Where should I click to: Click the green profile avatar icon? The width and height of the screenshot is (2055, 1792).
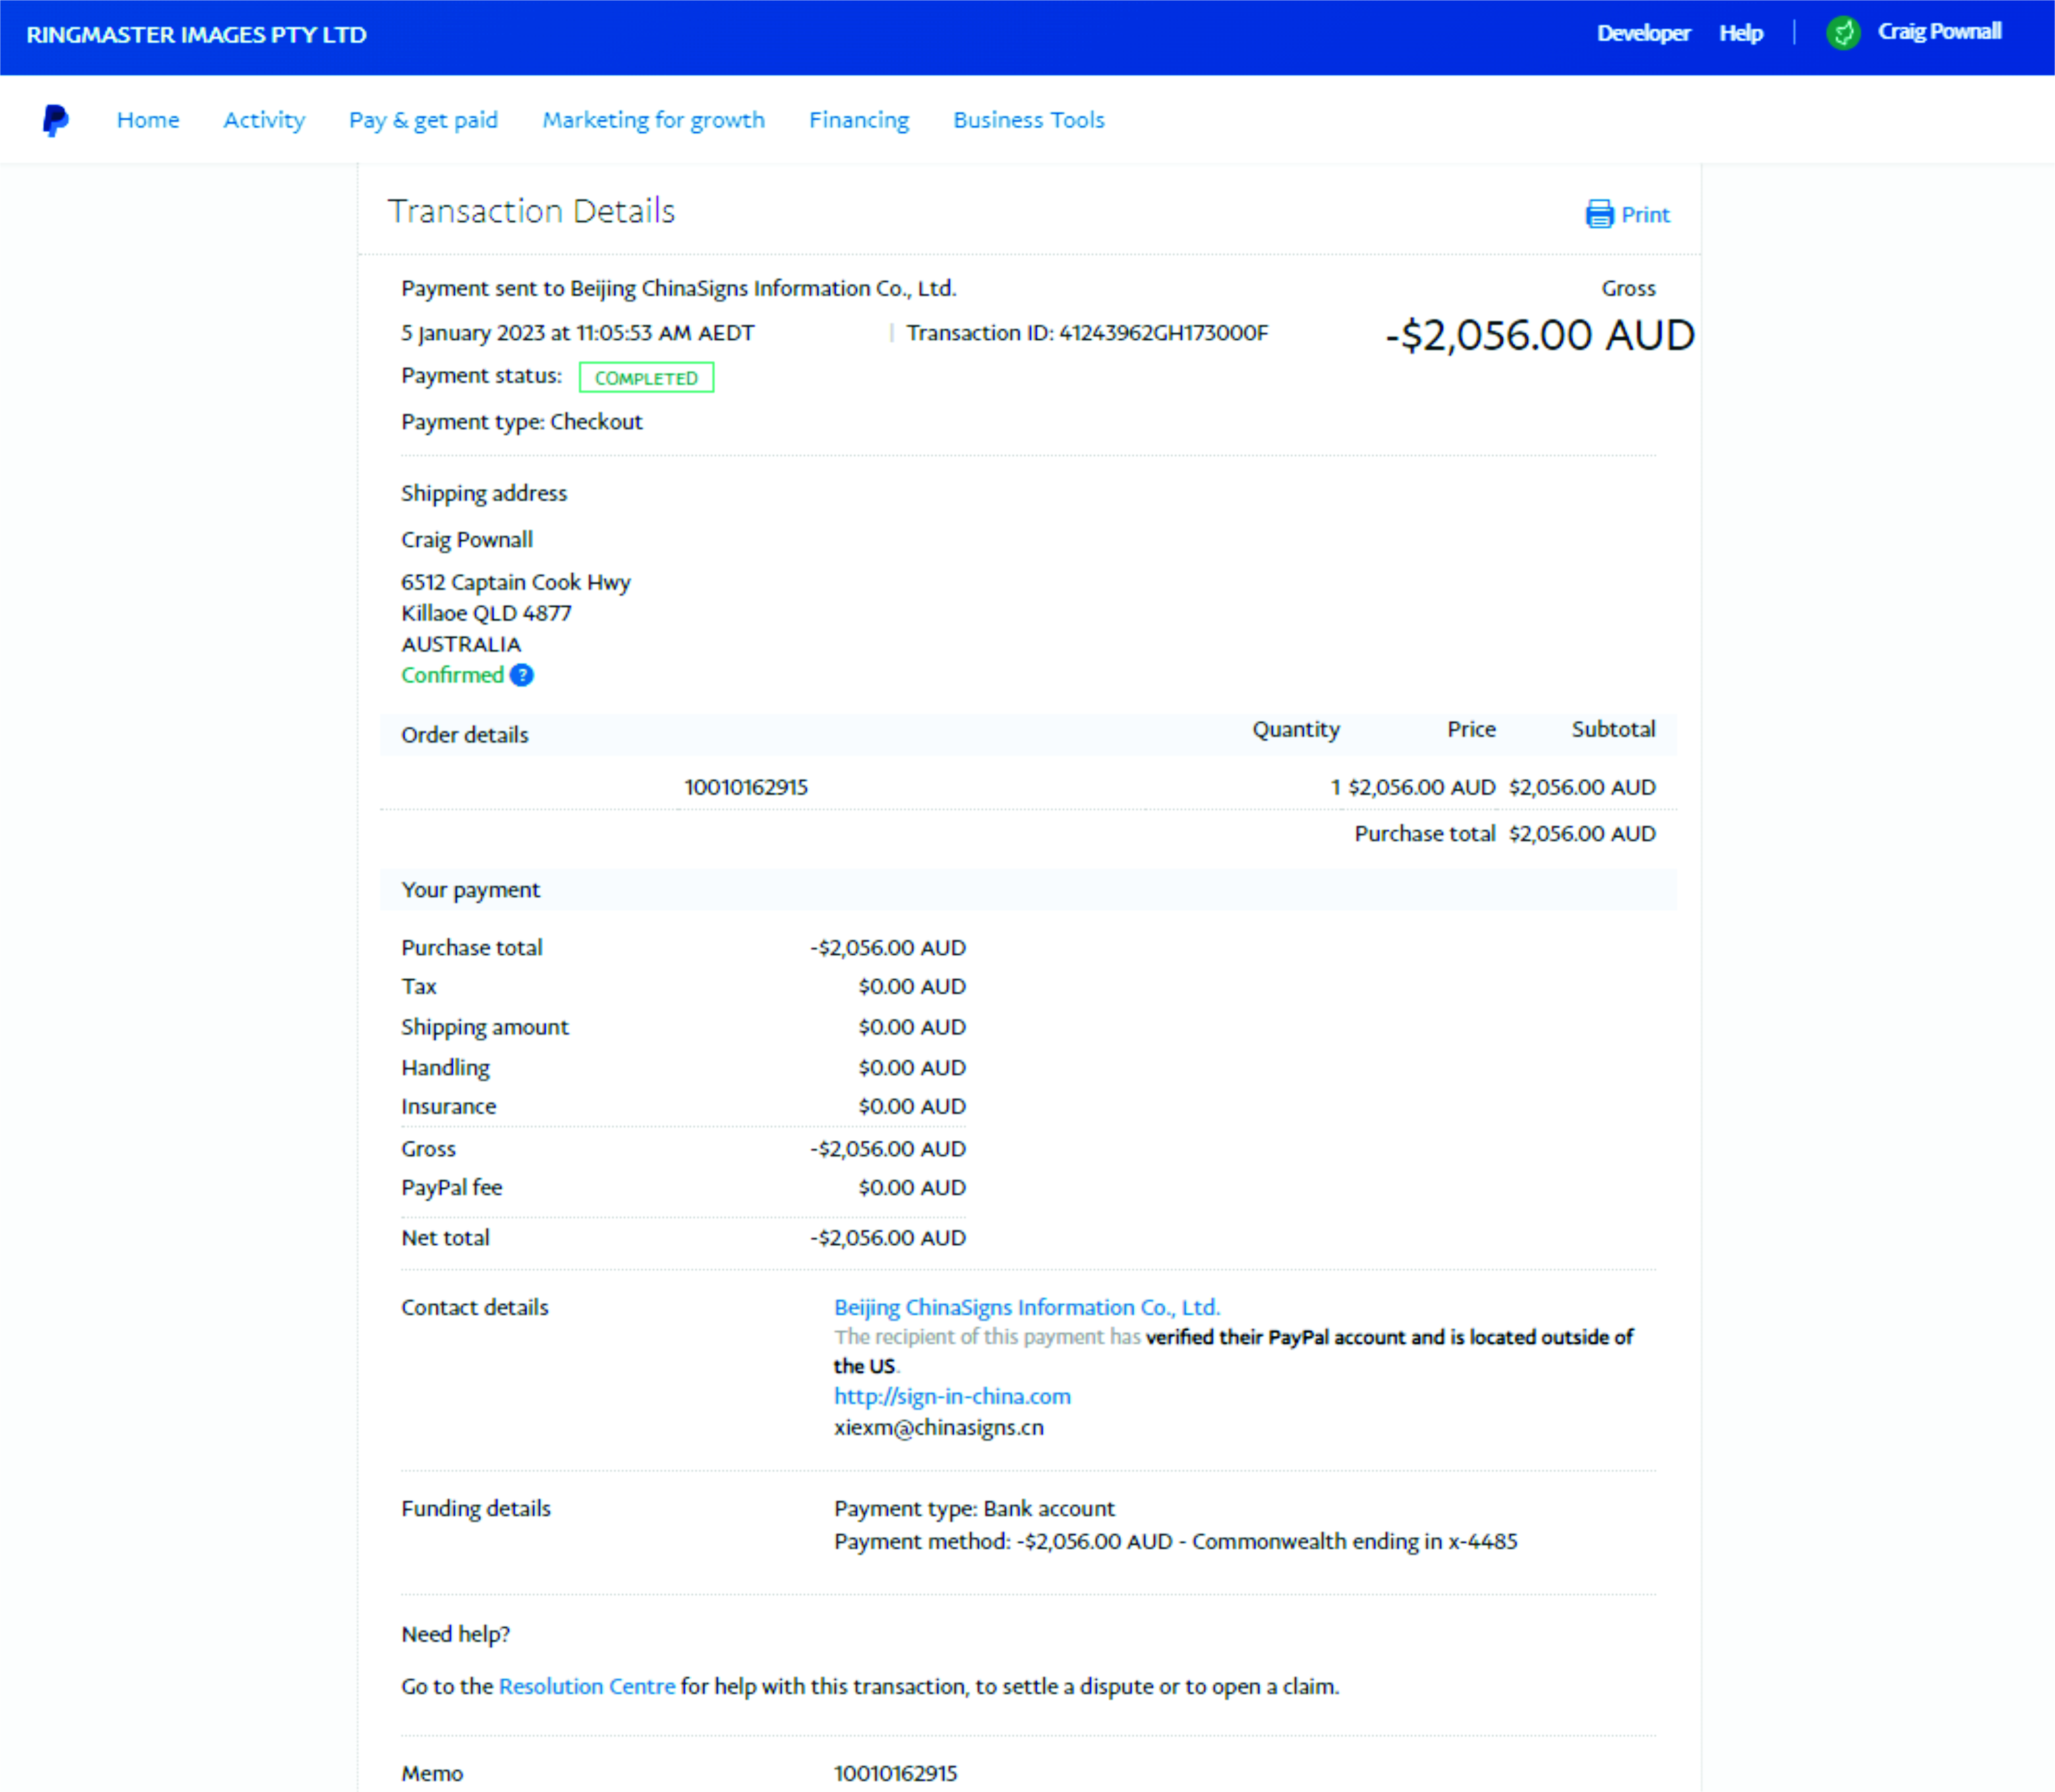(1842, 33)
